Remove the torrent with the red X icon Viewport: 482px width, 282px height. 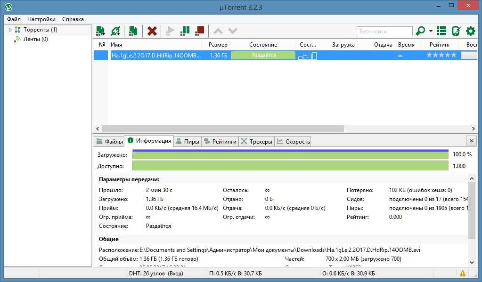click(152, 31)
